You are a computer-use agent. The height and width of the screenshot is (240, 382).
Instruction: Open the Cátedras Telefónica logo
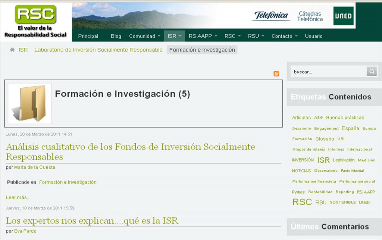tap(310, 16)
